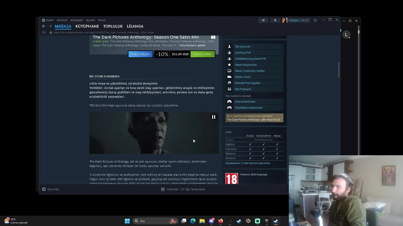The width and height of the screenshot is (403, 226).
Task: Click the Xbox controller icon
Action: coord(229,101)
